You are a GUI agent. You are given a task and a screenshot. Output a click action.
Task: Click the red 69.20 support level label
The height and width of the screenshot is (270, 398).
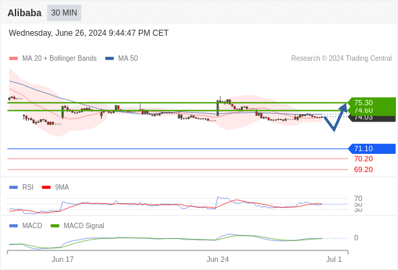363,169
